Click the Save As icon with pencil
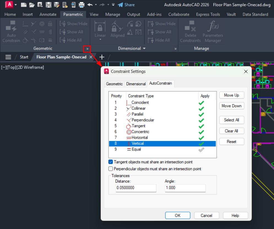 click(x=57, y=5)
